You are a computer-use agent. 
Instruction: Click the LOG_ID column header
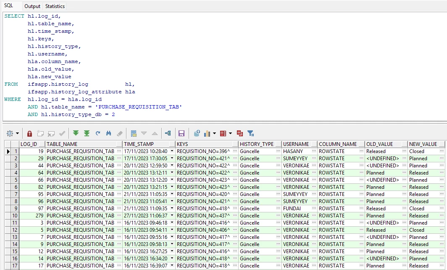tap(32, 144)
